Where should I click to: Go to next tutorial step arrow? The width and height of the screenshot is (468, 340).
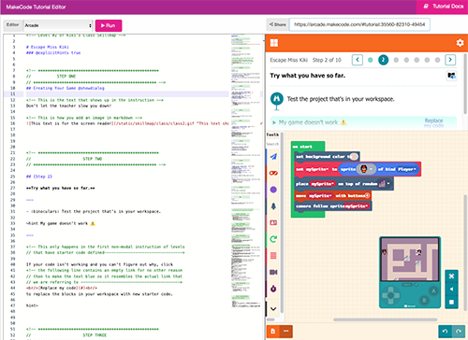[450, 60]
